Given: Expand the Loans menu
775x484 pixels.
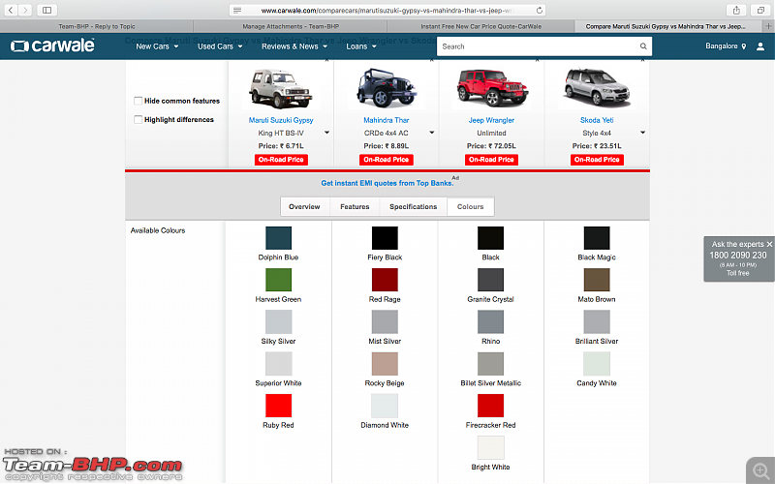Looking at the screenshot, I should pyautogui.click(x=360, y=46).
